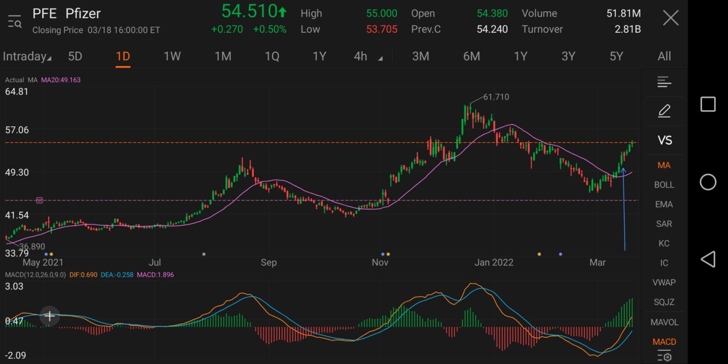Image resolution: width=728 pixels, height=364 pixels.
Task: Tap the pink marker on dashed line
Action: coord(40,200)
